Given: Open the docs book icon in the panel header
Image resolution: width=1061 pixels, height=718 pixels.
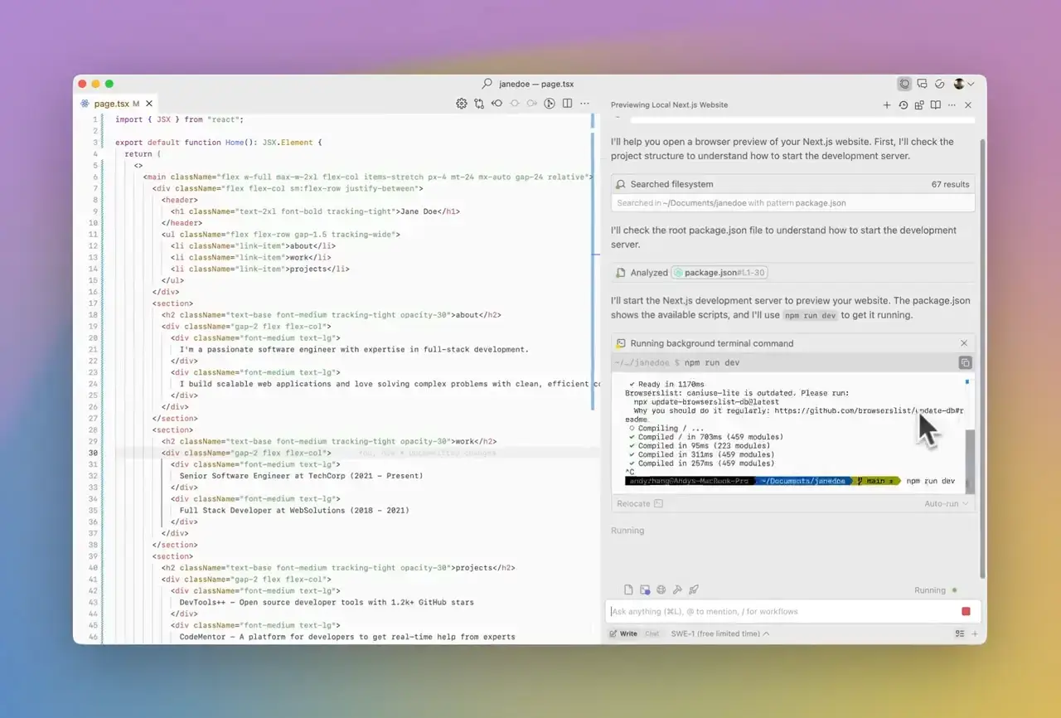Looking at the screenshot, I should (x=935, y=104).
